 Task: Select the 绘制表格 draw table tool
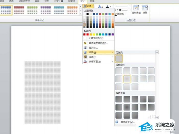click(x=136, y=9)
